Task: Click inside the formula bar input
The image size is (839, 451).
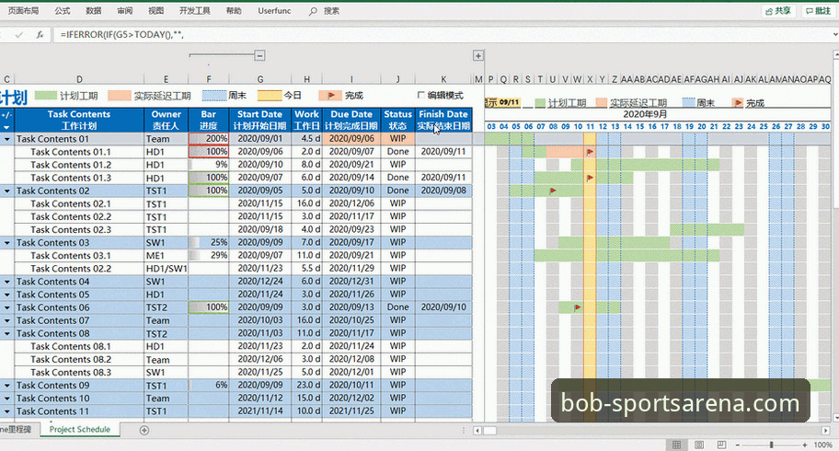Action: [x=439, y=35]
